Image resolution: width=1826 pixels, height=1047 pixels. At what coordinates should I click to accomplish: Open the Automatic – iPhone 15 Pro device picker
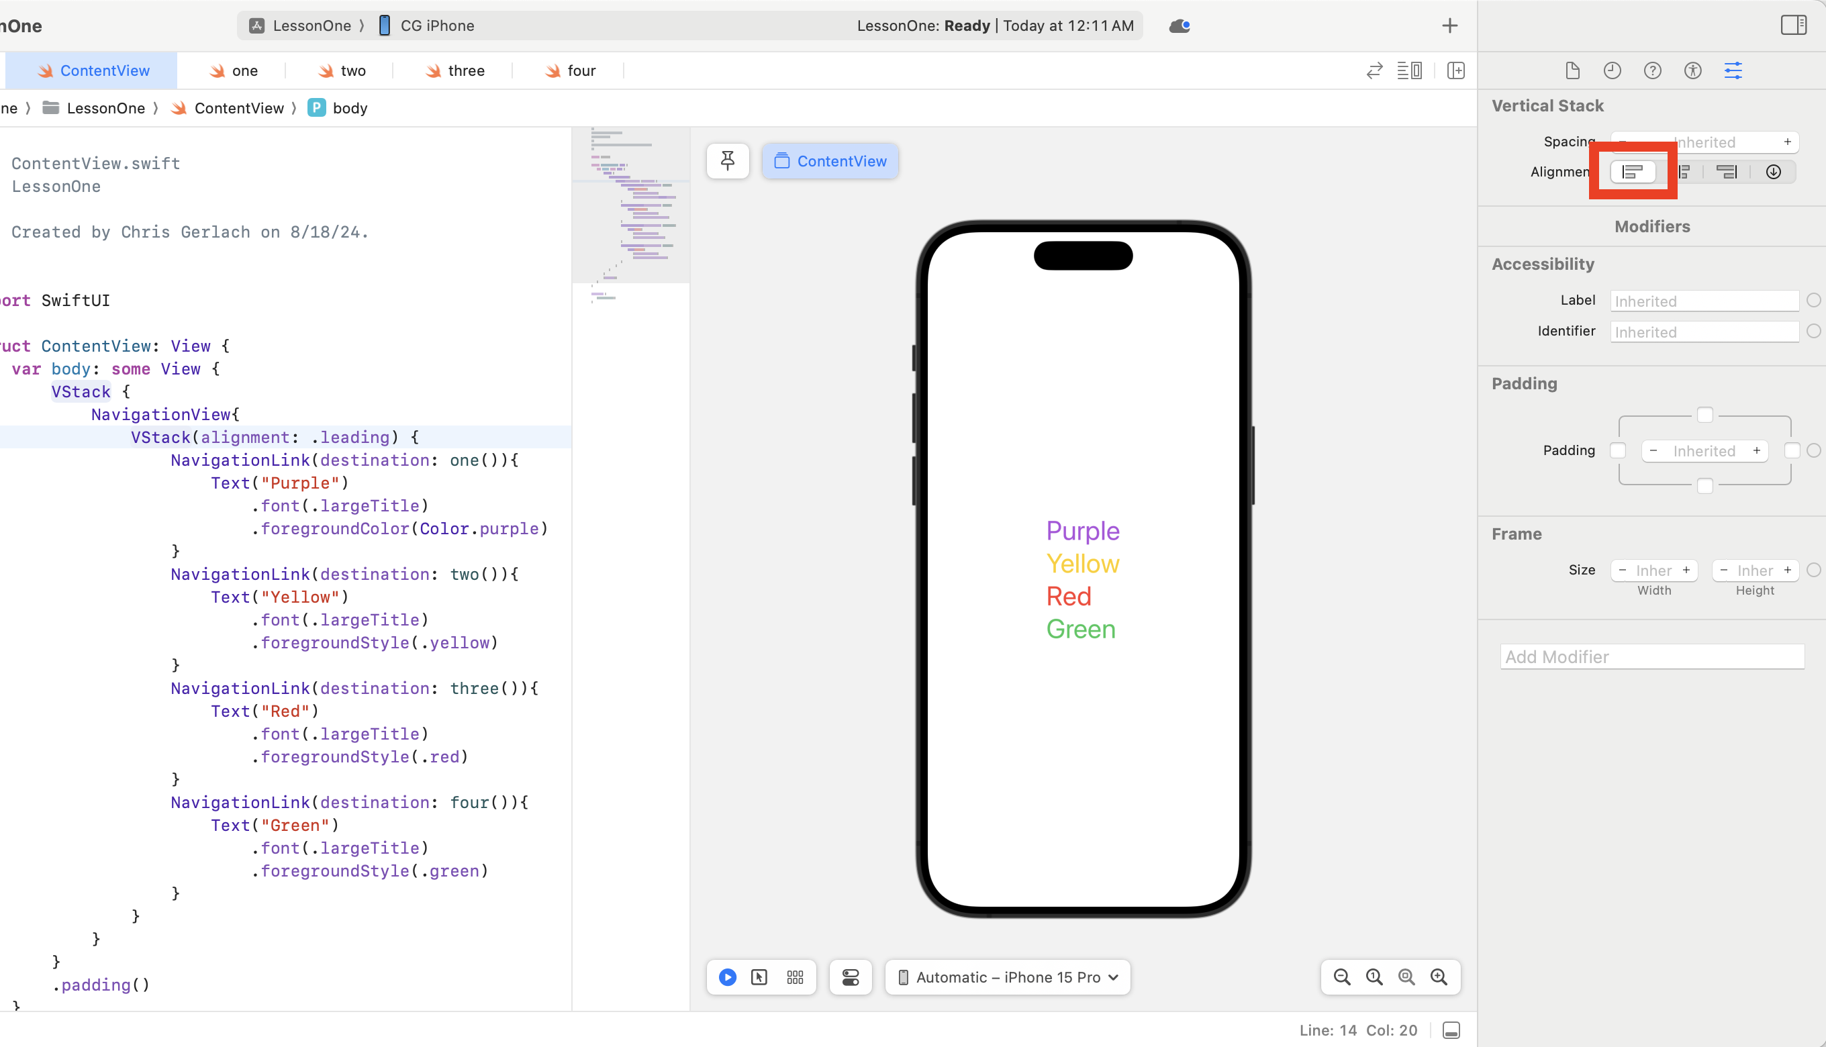coord(1007,977)
